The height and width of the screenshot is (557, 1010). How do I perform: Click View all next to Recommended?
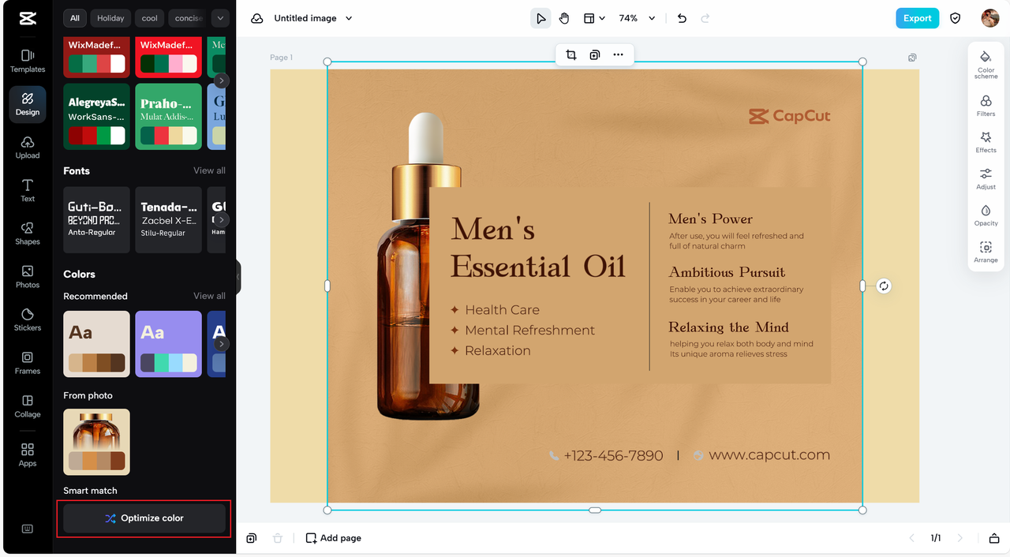pyautogui.click(x=209, y=296)
